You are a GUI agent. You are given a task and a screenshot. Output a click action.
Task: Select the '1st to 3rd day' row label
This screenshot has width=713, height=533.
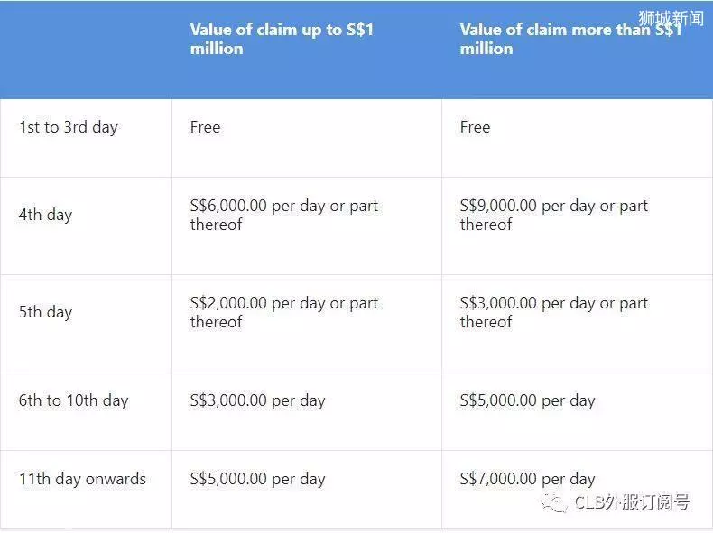[69, 127]
